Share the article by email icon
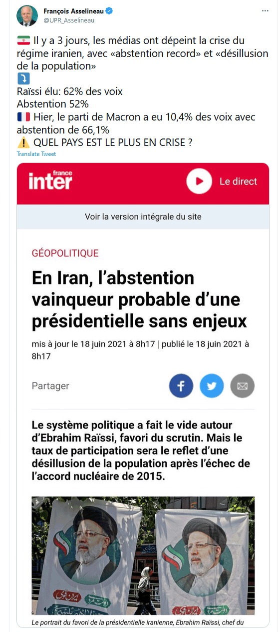 pos(243,386)
